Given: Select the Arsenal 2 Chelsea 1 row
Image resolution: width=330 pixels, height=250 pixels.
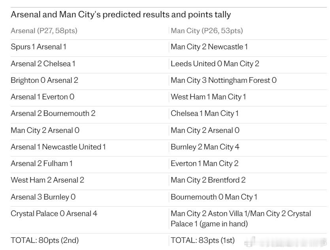Looking at the screenshot, I should pyautogui.click(x=43, y=63).
